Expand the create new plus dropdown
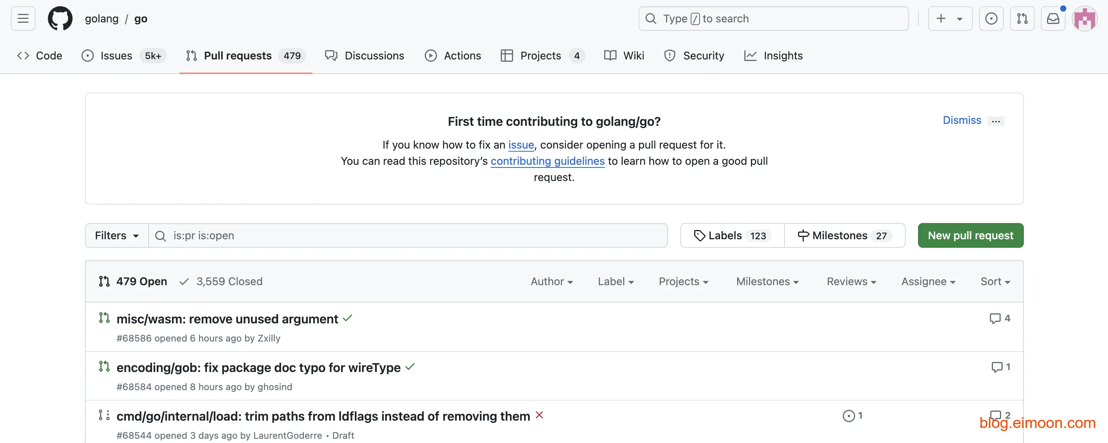Viewport: 1108px width, 443px height. pyautogui.click(x=950, y=19)
